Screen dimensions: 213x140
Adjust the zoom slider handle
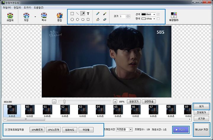64,102
